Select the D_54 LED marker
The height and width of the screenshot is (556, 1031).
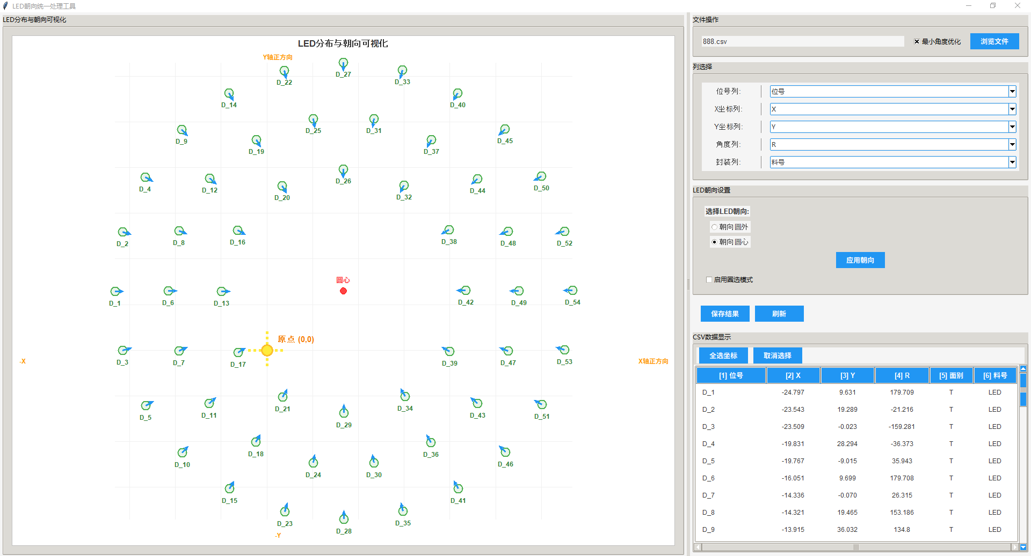[572, 290]
